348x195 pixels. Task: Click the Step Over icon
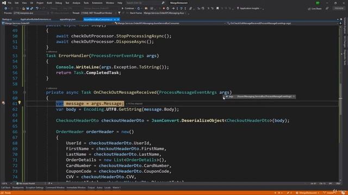coord(181,9)
